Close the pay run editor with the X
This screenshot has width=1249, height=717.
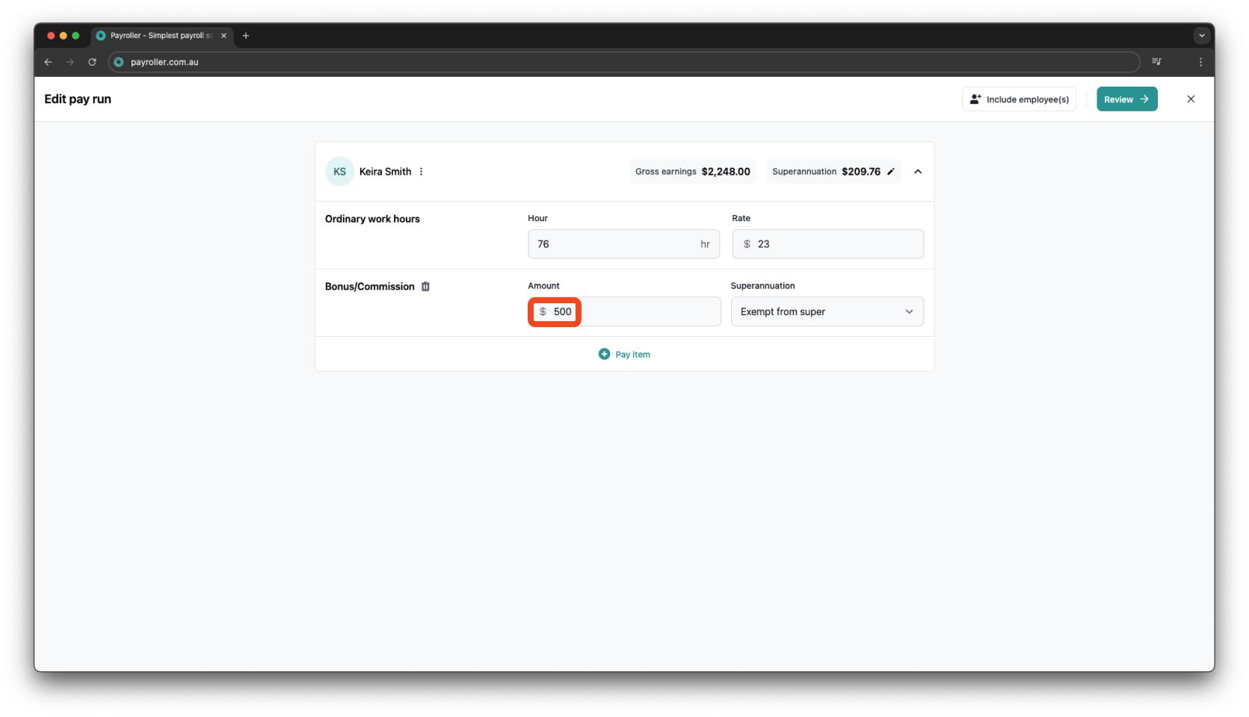tap(1191, 99)
